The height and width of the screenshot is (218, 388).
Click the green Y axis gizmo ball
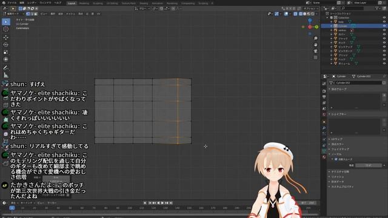(316, 27)
